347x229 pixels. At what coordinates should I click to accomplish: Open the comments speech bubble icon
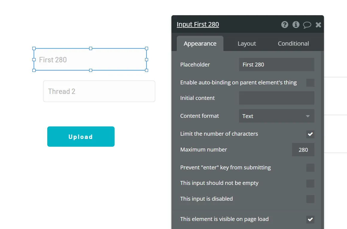[307, 25]
